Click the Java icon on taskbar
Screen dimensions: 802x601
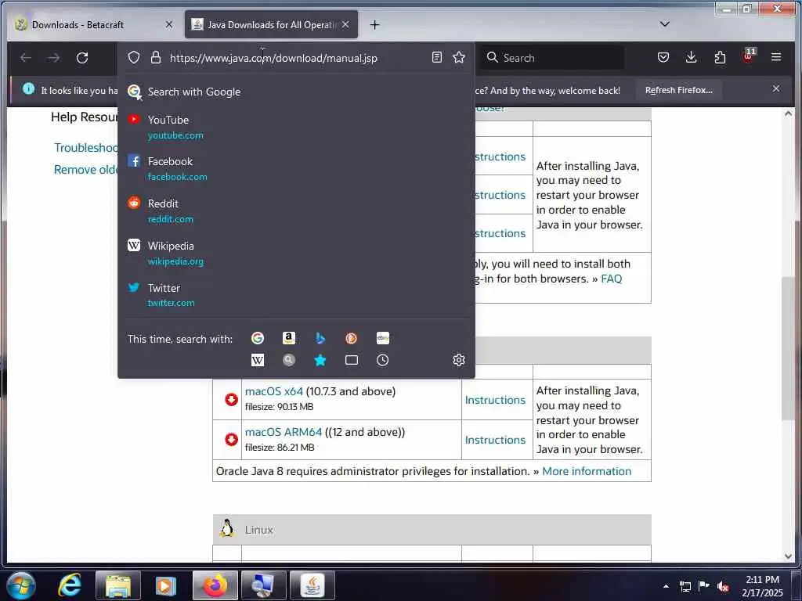click(312, 585)
